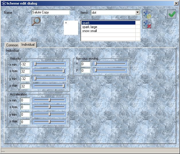Click the Velocity x max value field

(x=25, y=71)
